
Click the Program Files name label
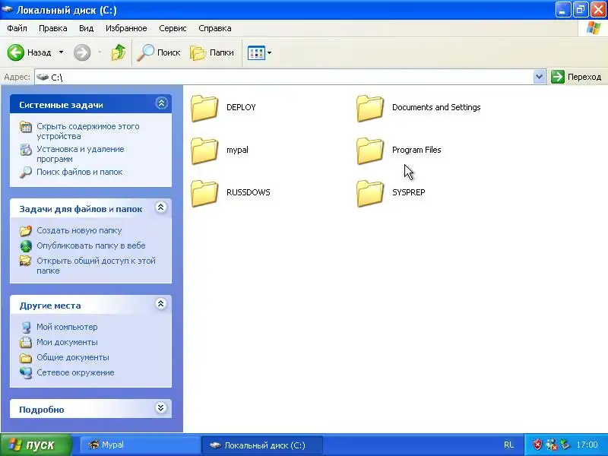[416, 150]
